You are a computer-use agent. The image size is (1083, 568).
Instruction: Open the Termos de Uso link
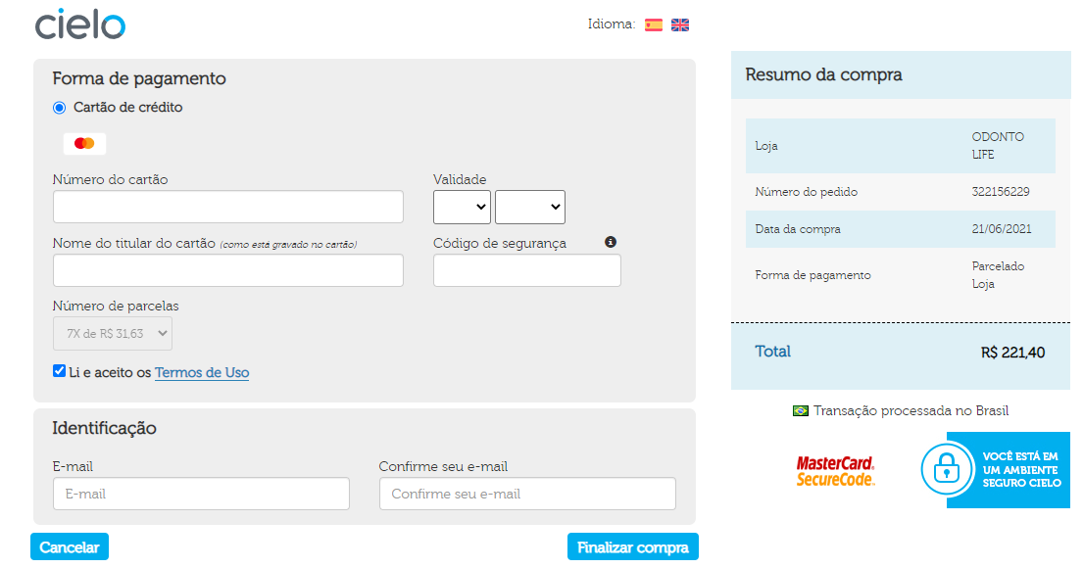click(x=202, y=372)
